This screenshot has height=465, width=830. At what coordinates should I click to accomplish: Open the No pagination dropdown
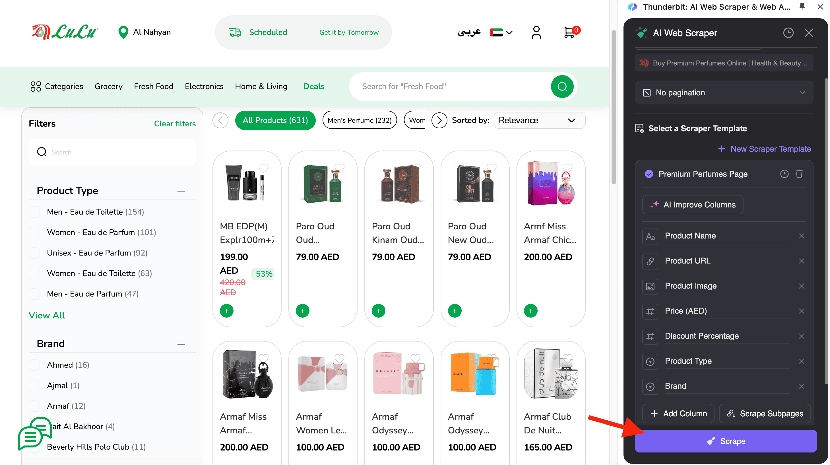(x=724, y=92)
